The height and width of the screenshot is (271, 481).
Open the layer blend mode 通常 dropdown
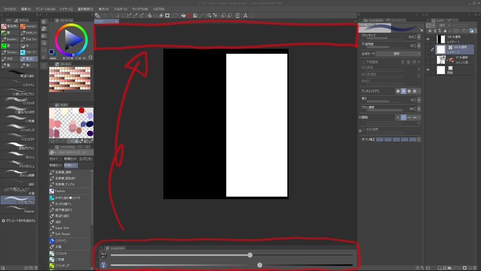coord(444,25)
